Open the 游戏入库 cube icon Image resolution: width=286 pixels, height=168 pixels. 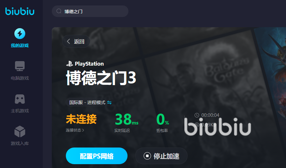(x=20, y=132)
